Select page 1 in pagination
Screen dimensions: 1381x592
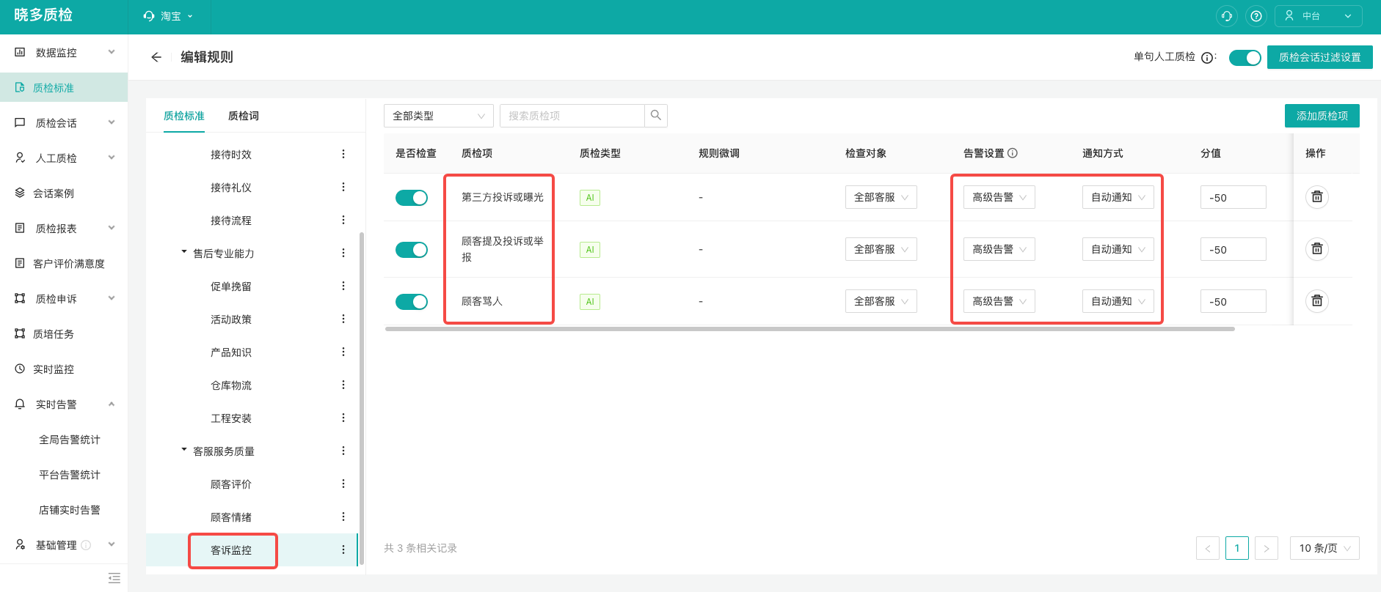coord(1237,548)
